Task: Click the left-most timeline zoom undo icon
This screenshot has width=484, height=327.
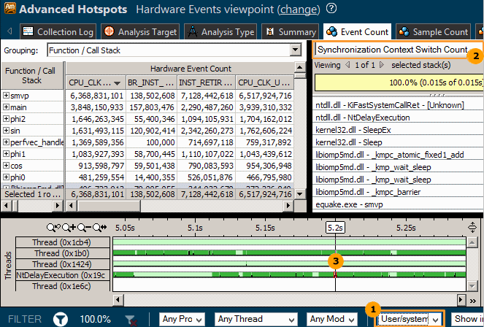Action: [x=54, y=228]
